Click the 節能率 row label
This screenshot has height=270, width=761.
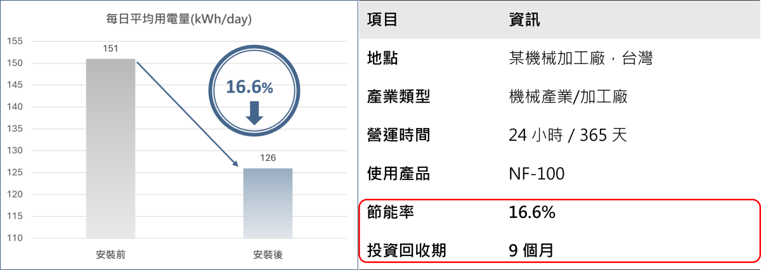coord(390,213)
